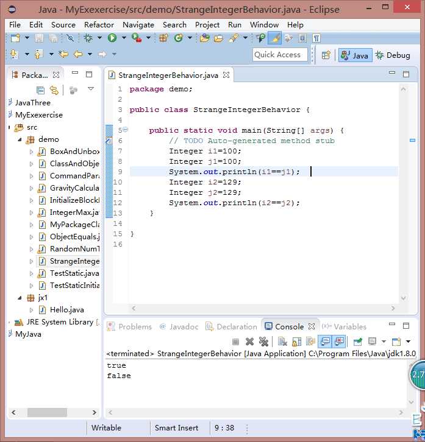425x442 pixels.
Task: Click the Quick Access search field
Action: 280,55
